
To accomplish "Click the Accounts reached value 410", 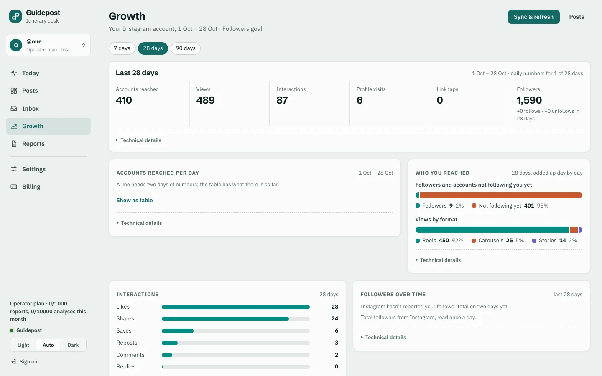I will click(124, 100).
